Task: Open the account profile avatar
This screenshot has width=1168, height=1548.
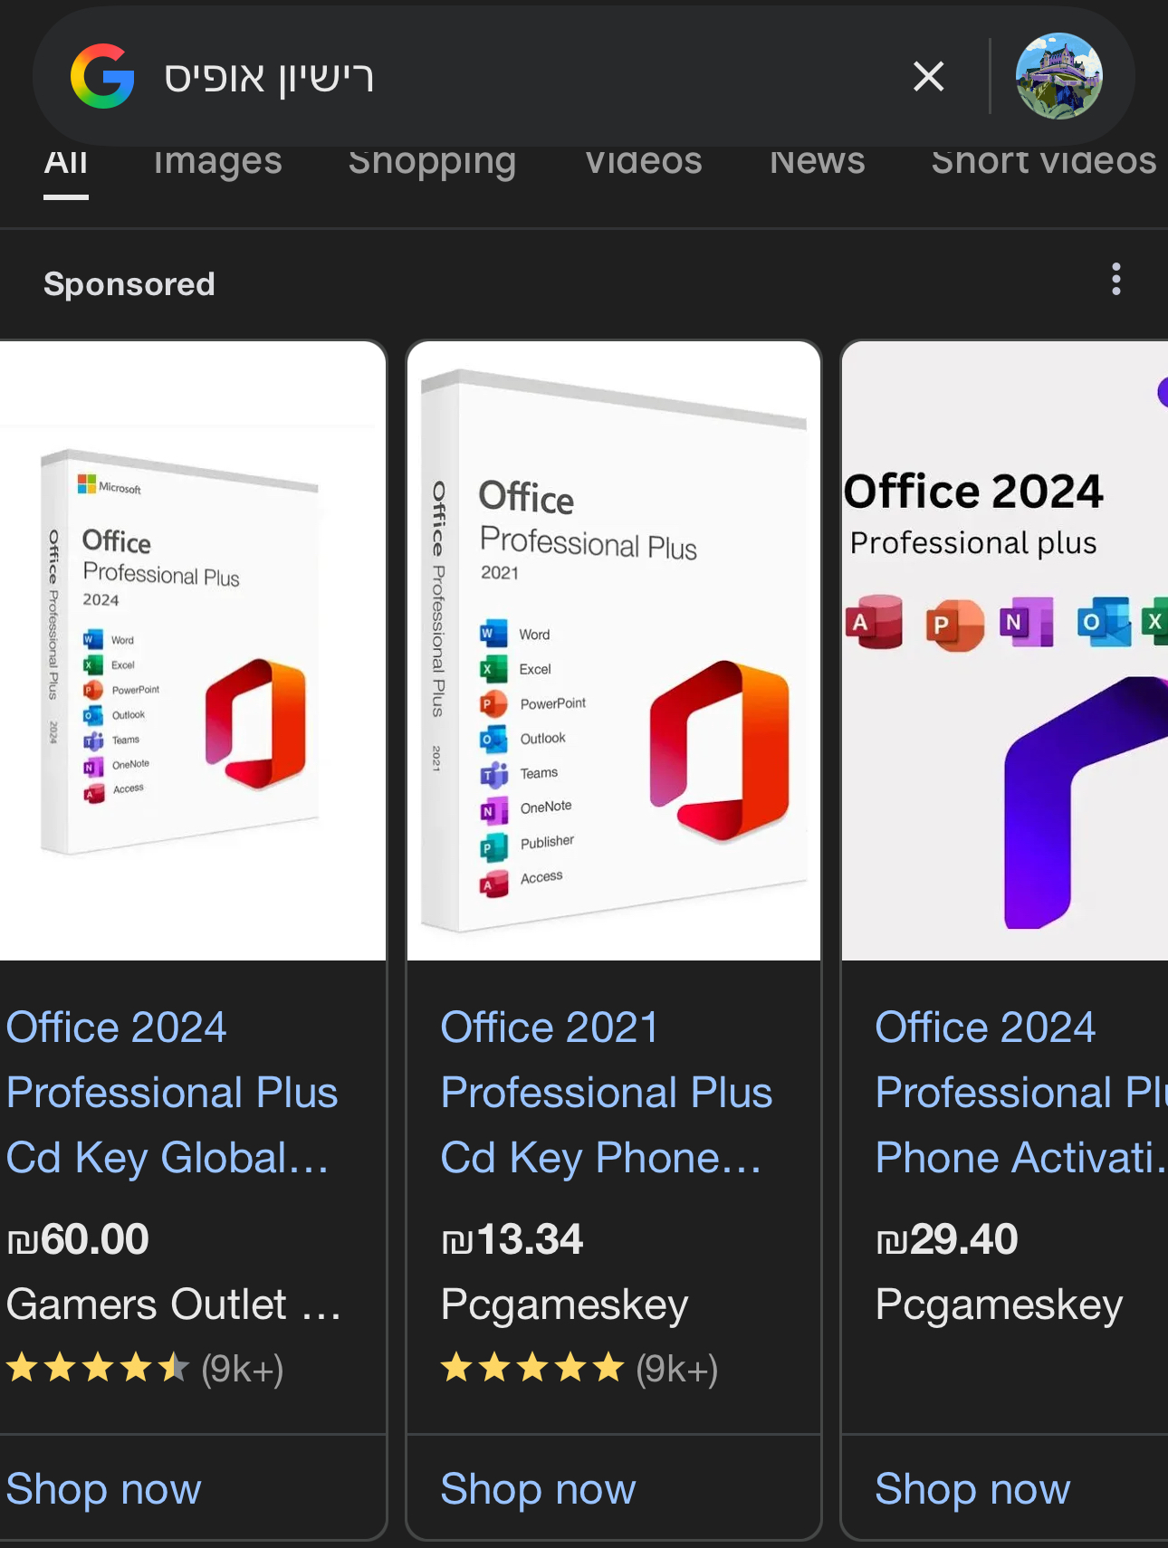Action: [x=1058, y=77]
